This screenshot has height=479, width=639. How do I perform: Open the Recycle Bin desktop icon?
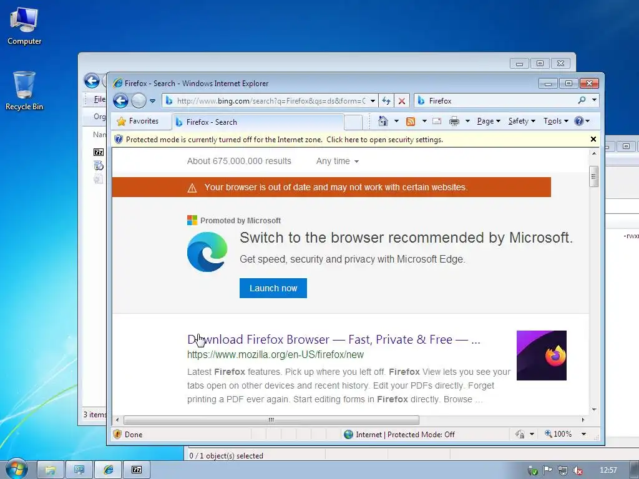(x=24, y=91)
